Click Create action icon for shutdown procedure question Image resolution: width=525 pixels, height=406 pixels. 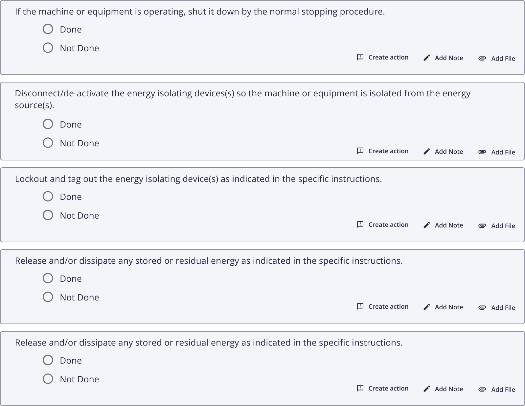click(360, 57)
